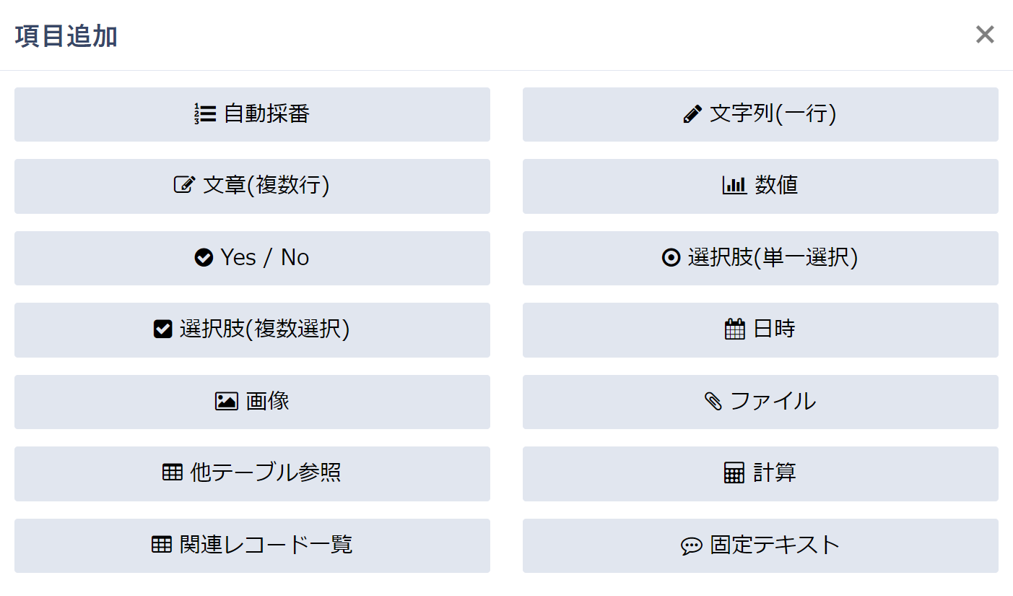Click the bar-chart icon beside 数値

point(734,186)
